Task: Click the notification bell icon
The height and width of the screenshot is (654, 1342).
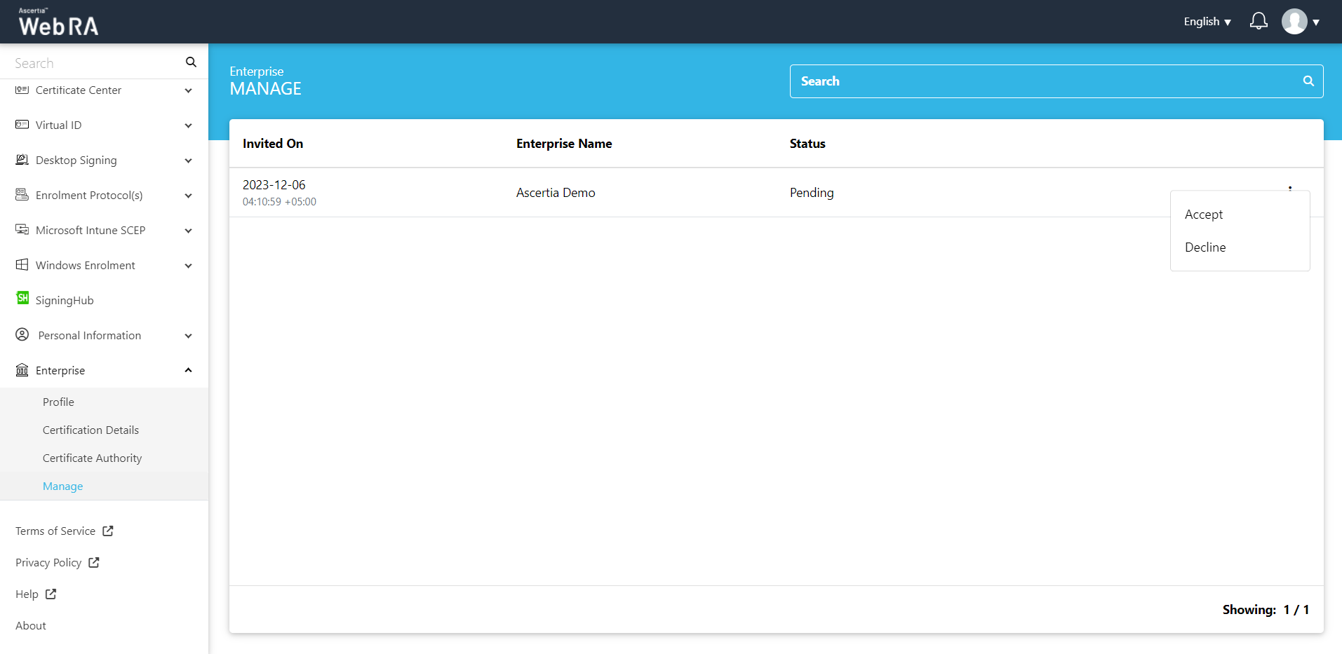Action: click(x=1259, y=21)
